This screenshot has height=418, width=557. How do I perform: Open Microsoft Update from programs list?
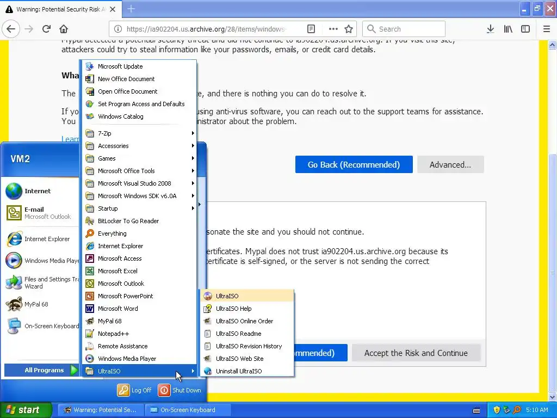click(x=139, y=66)
